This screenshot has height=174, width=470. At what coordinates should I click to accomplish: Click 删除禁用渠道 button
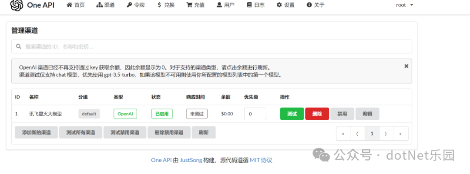tap(169, 132)
